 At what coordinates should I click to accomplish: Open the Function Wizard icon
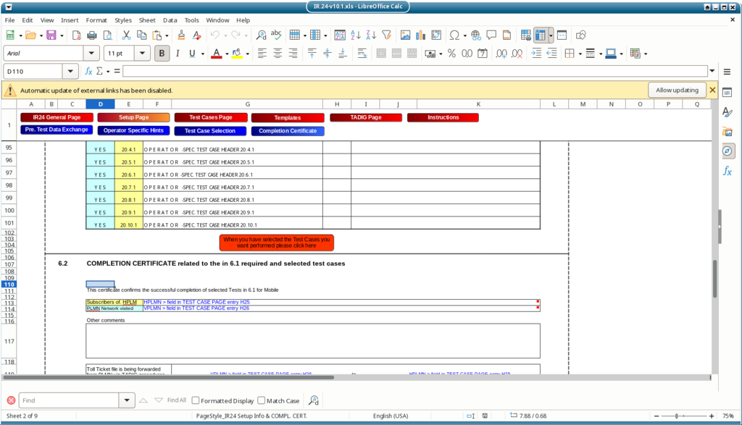coord(88,71)
